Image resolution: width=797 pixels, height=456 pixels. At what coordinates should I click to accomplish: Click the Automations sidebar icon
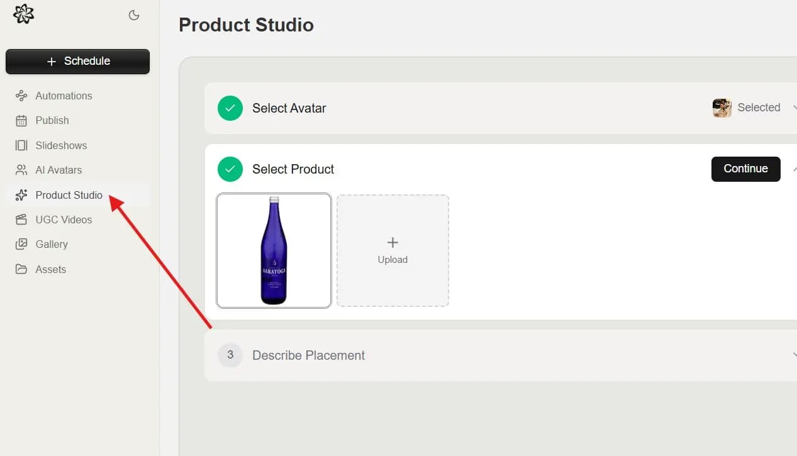point(21,96)
